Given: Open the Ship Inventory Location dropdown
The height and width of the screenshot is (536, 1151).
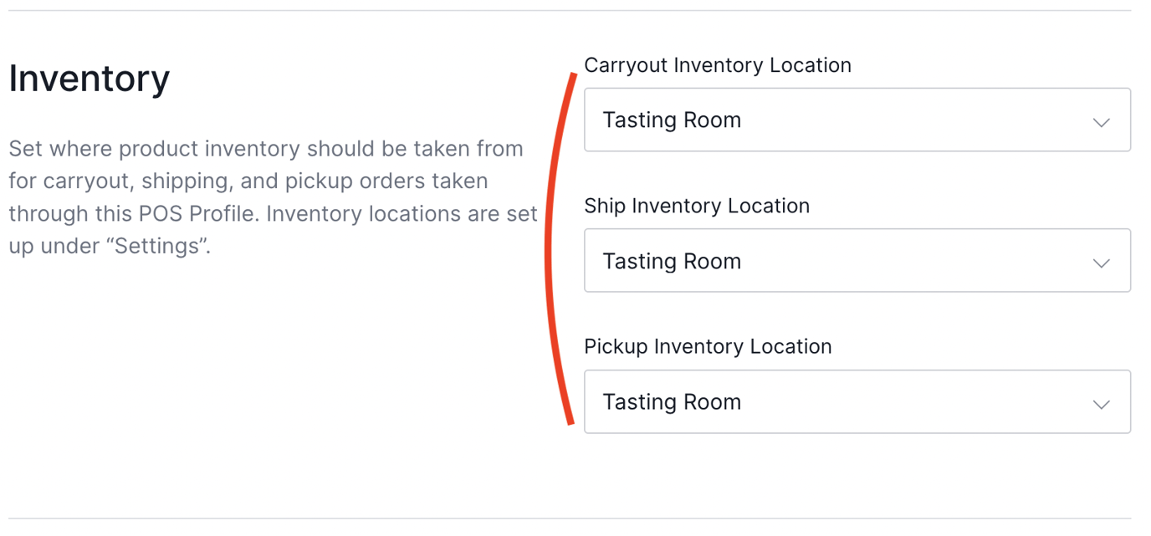Looking at the screenshot, I should (857, 260).
